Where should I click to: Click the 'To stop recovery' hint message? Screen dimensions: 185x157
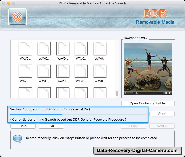click(92, 138)
